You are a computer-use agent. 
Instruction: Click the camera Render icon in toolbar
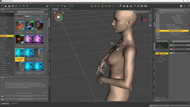tap(145, 6)
